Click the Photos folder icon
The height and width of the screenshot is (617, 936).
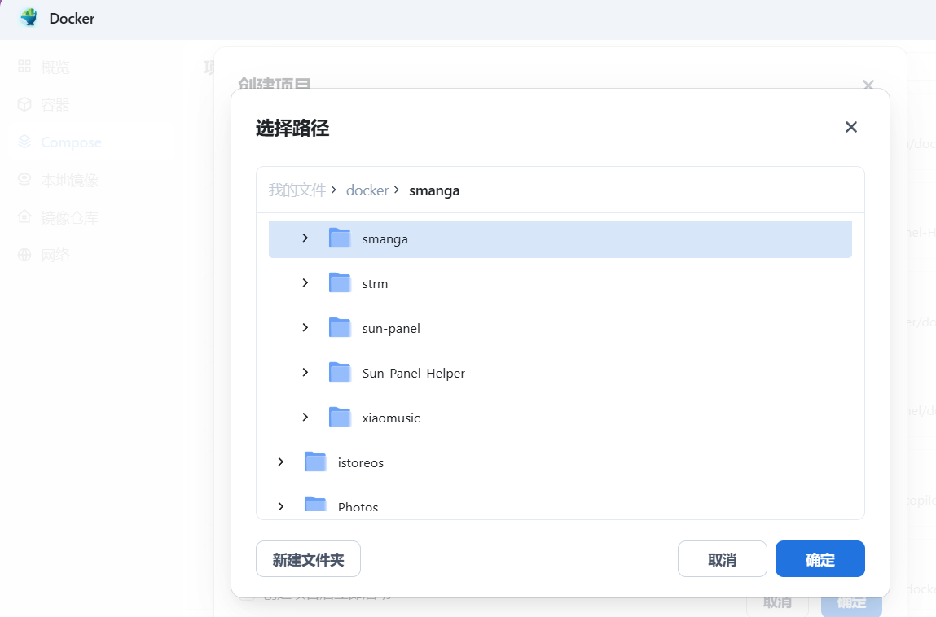[x=315, y=505]
